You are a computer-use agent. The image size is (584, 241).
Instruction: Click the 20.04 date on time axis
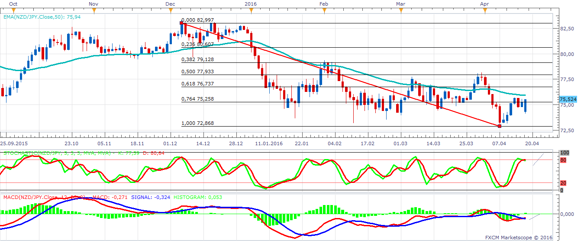(x=532, y=143)
